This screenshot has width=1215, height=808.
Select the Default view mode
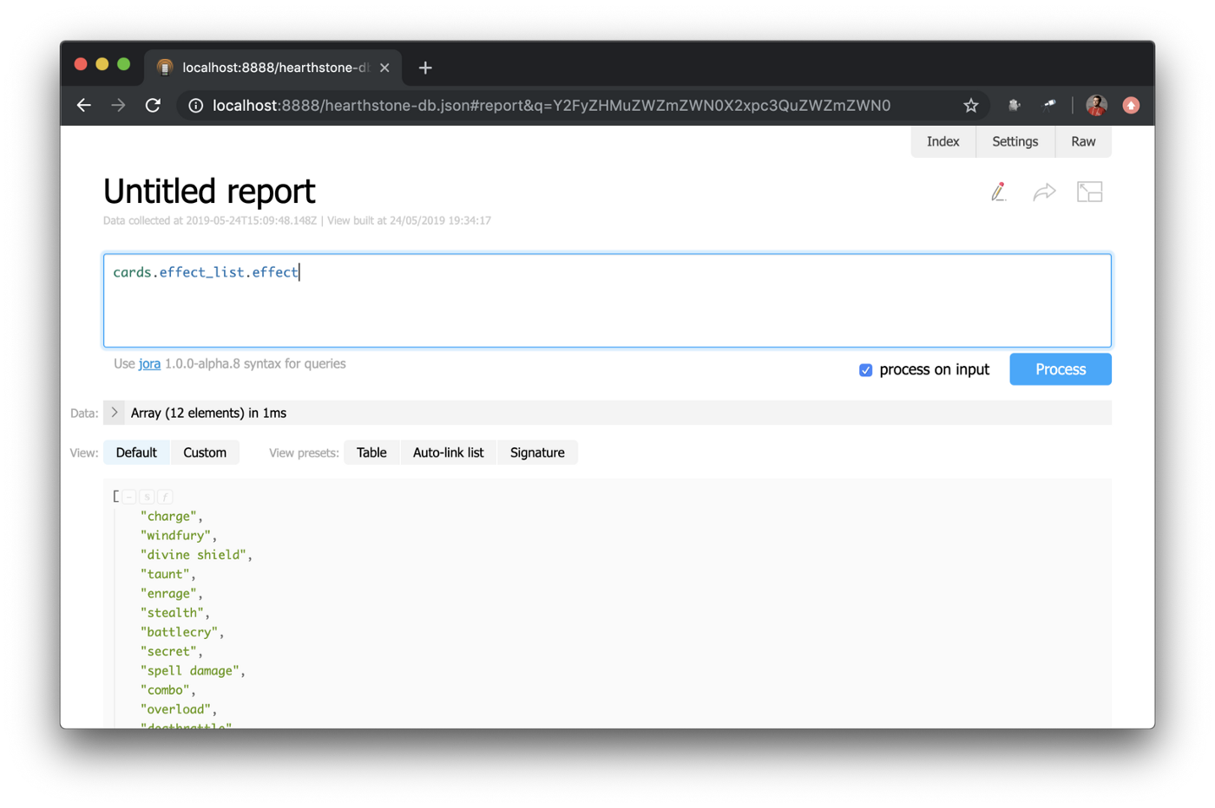click(x=136, y=453)
